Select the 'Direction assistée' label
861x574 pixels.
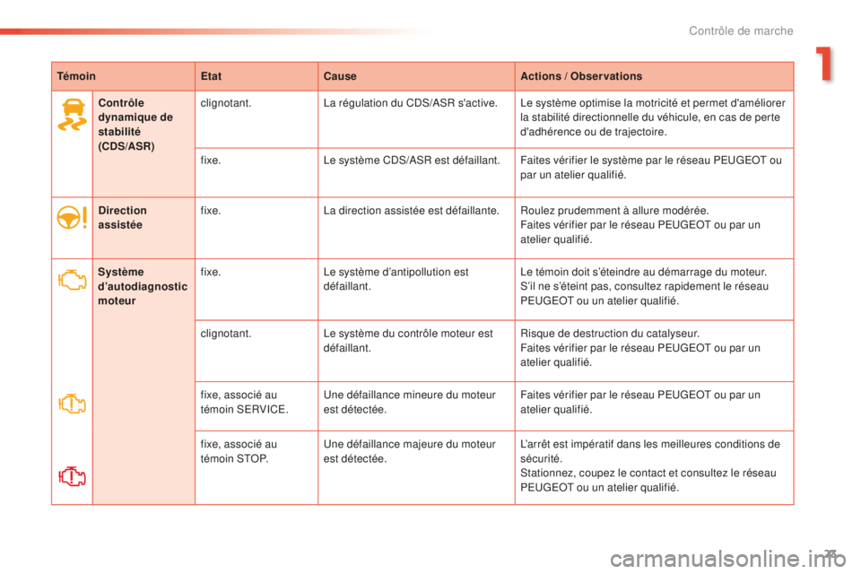tap(123, 218)
